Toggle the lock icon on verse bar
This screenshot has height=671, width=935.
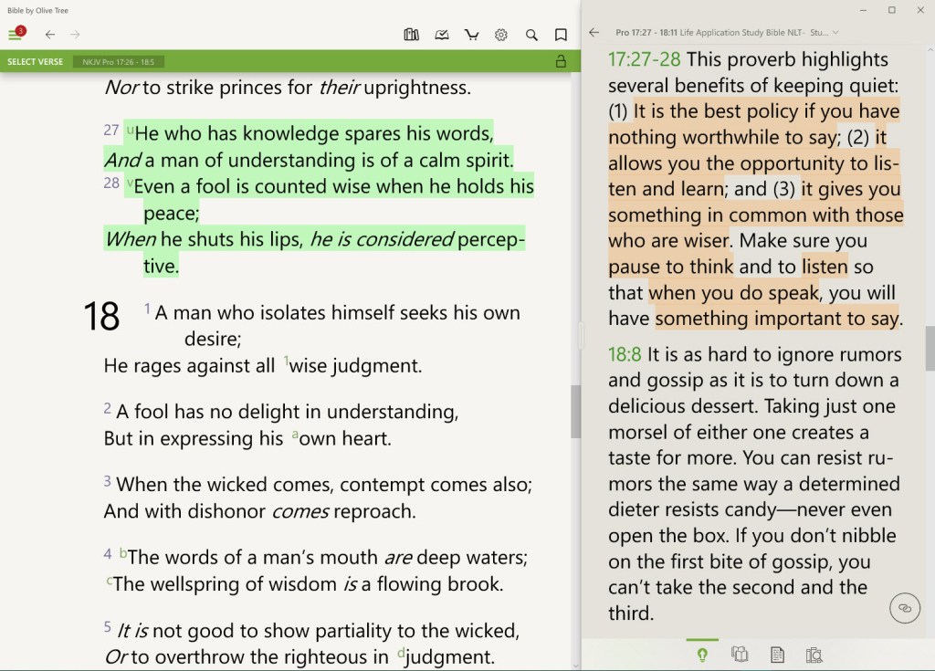pos(561,62)
